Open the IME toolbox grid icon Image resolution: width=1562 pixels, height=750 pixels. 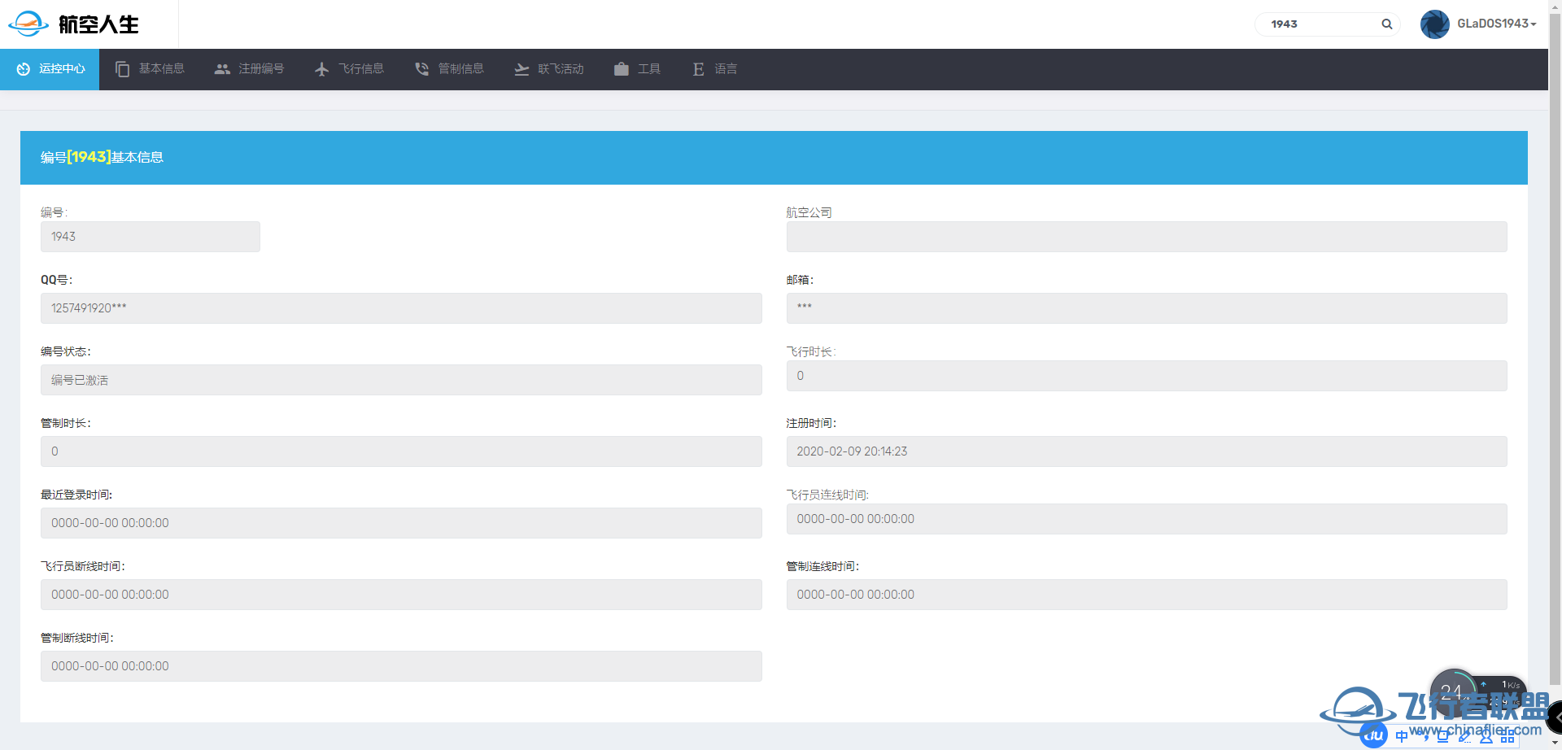(1507, 736)
